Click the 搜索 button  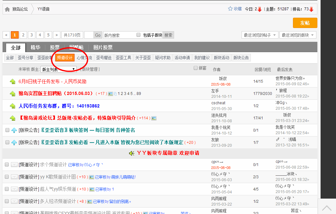[x=168, y=35]
